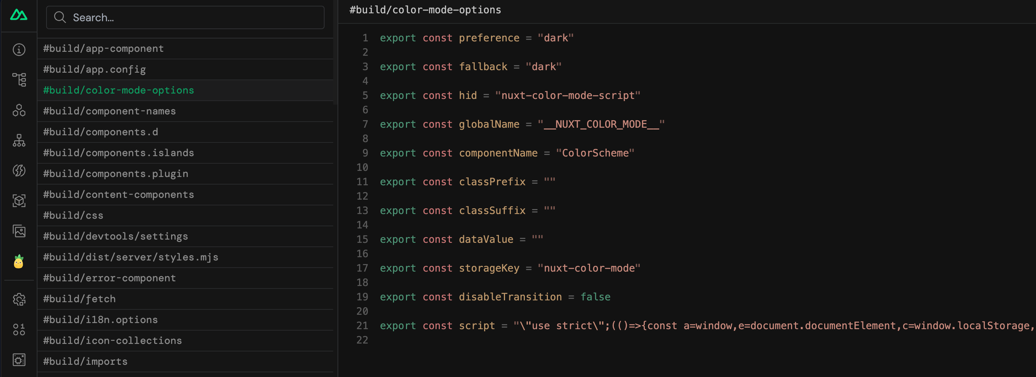Open the Runtime Configs gear icon
Image resolution: width=1036 pixels, height=377 pixels.
(x=19, y=300)
